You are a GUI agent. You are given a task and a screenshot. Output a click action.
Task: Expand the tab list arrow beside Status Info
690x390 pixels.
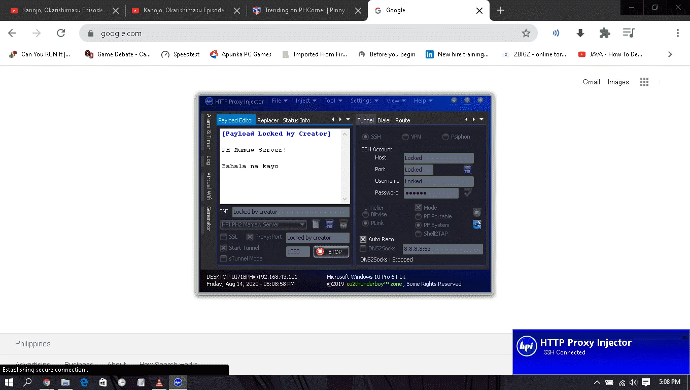click(348, 119)
